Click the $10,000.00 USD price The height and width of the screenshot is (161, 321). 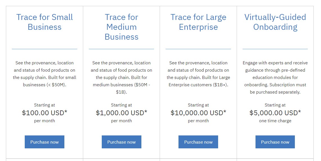pyautogui.click(x=198, y=113)
